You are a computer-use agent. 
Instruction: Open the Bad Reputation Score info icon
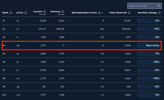pos(99,13)
